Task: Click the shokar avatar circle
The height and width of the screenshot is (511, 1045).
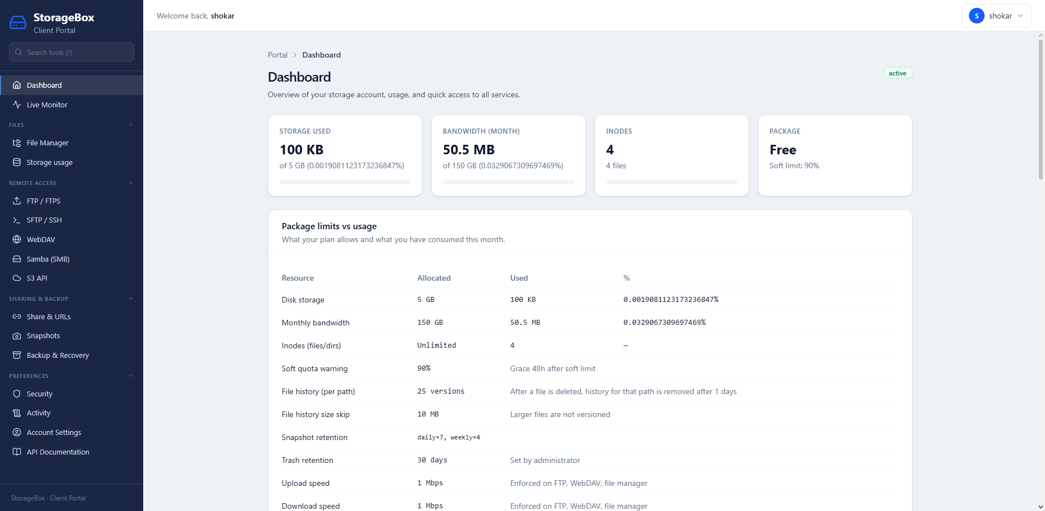Action: 977,16
